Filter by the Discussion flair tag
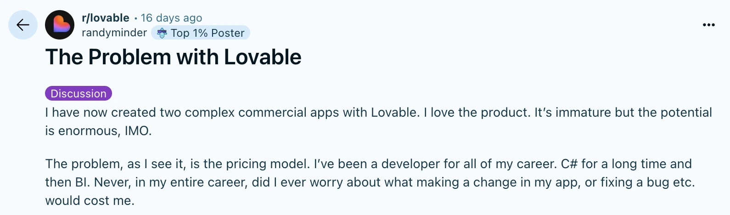 click(79, 93)
